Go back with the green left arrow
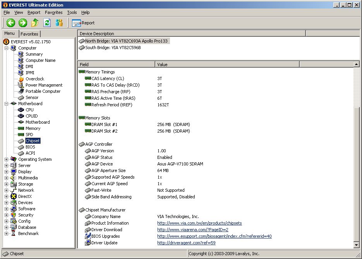The image size is (362, 259). [x=10, y=23]
